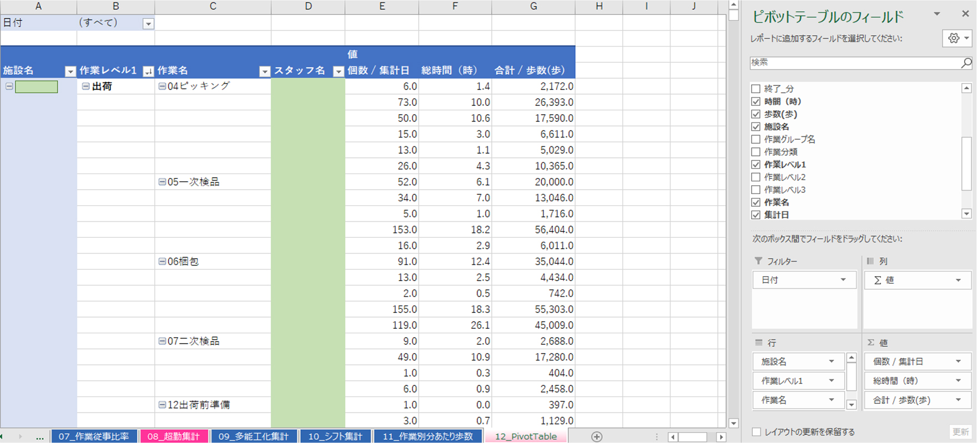
Task: Uncheck the 時間（時） field
Action: 756,101
